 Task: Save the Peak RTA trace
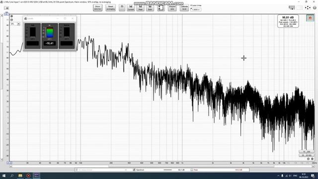[140, 8]
